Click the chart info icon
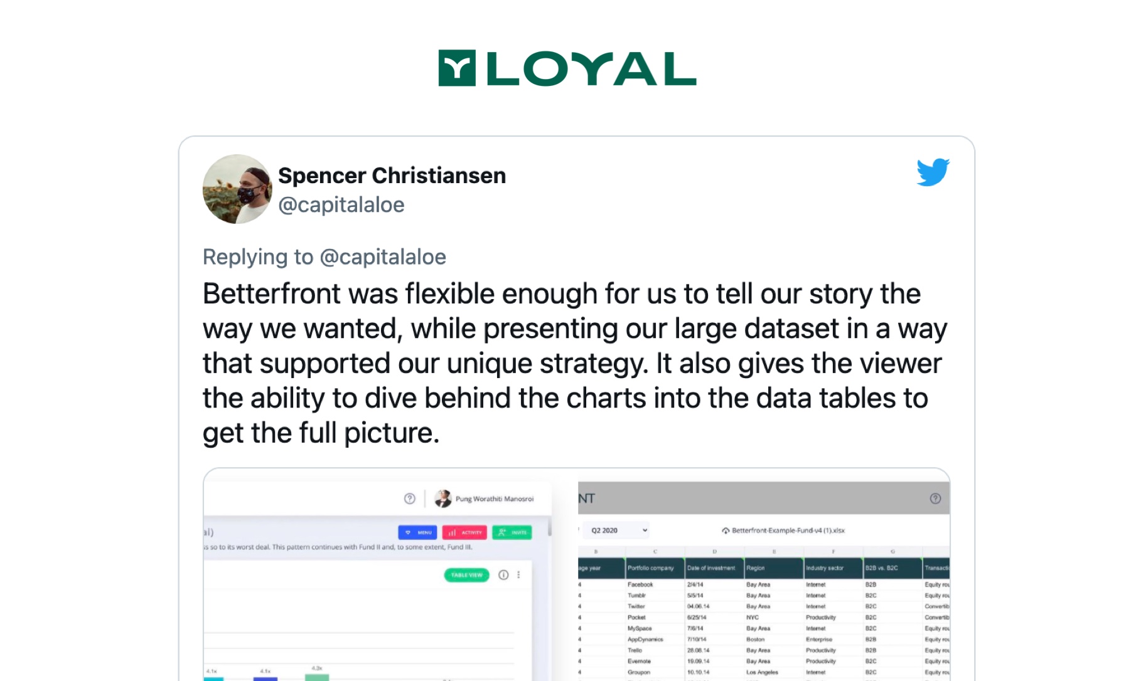 [x=503, y=575]
